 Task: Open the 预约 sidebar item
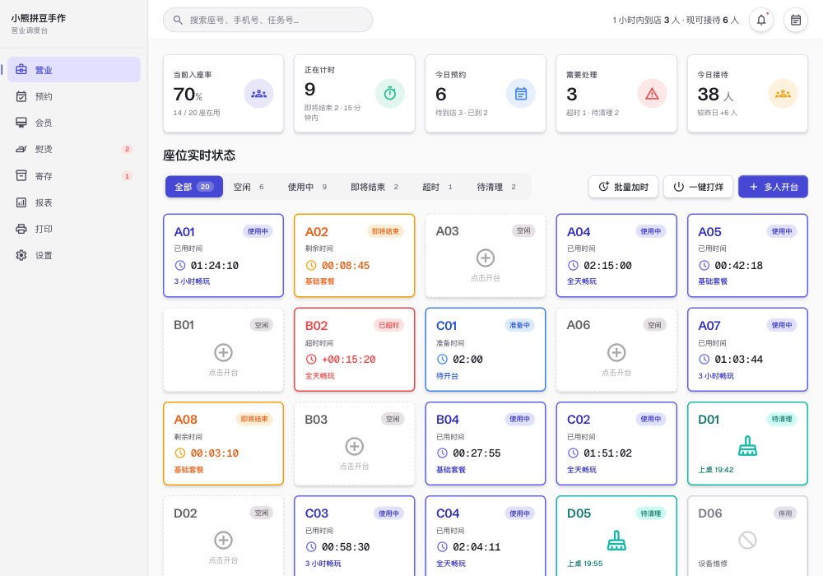point(73,96)
